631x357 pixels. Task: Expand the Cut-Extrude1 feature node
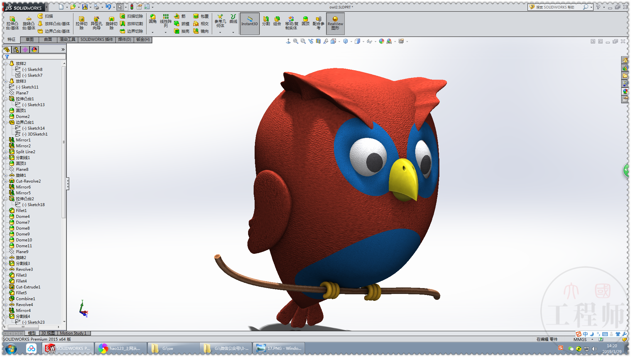(6, 287)
